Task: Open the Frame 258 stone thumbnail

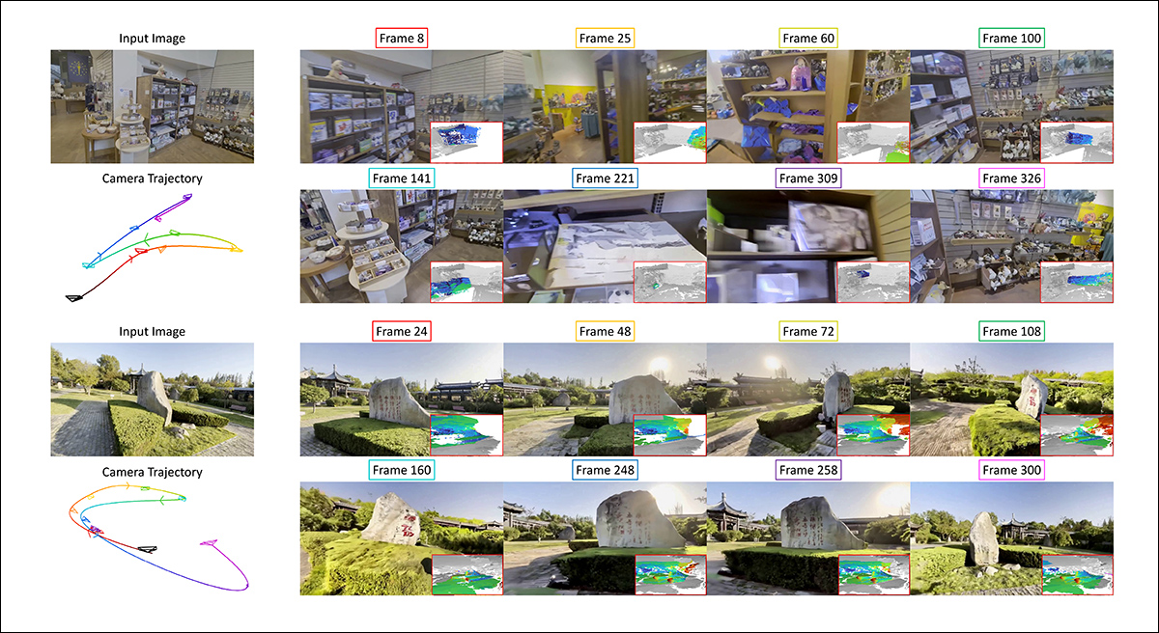Action: (x=808, y=538)
